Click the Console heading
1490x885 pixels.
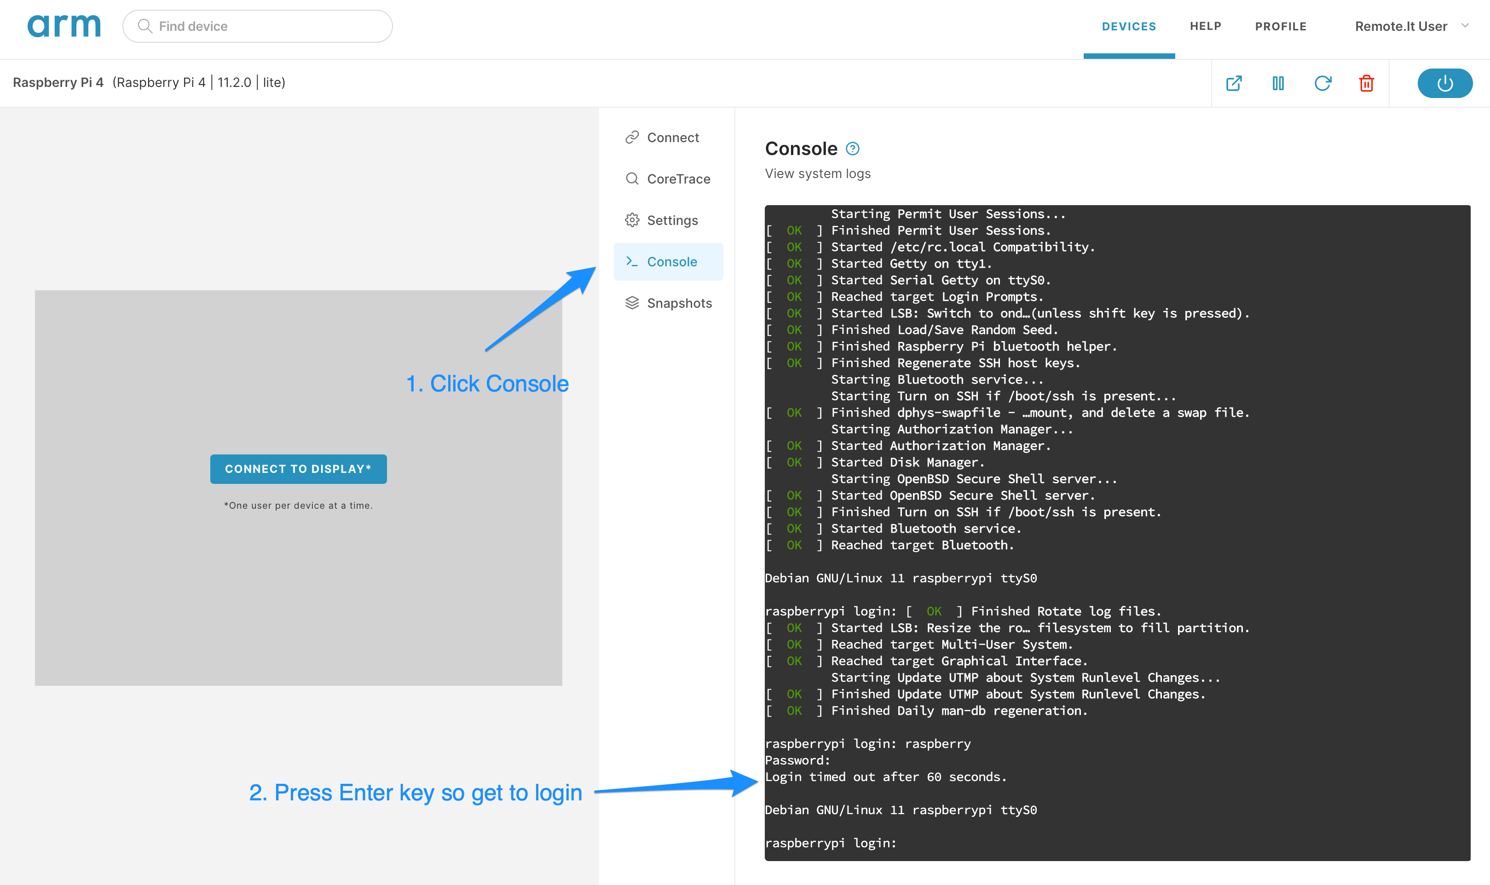click(x=801, y=149)
